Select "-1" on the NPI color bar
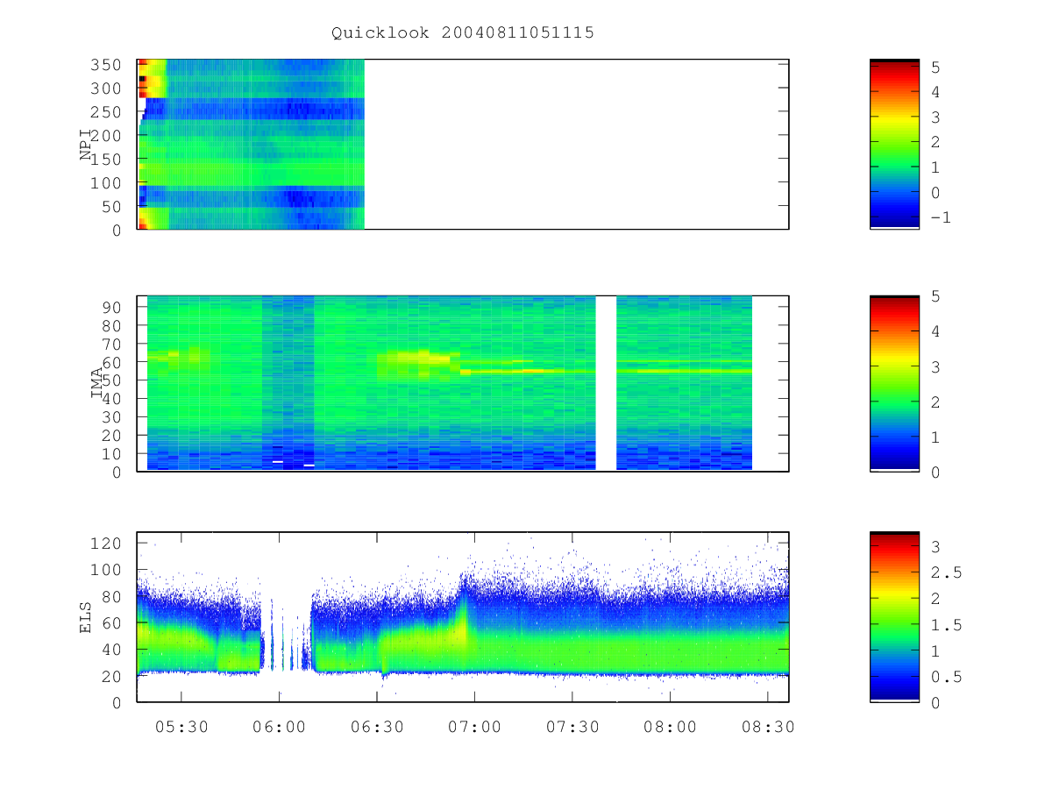1052x789 pixels. (x=941, y=217)
